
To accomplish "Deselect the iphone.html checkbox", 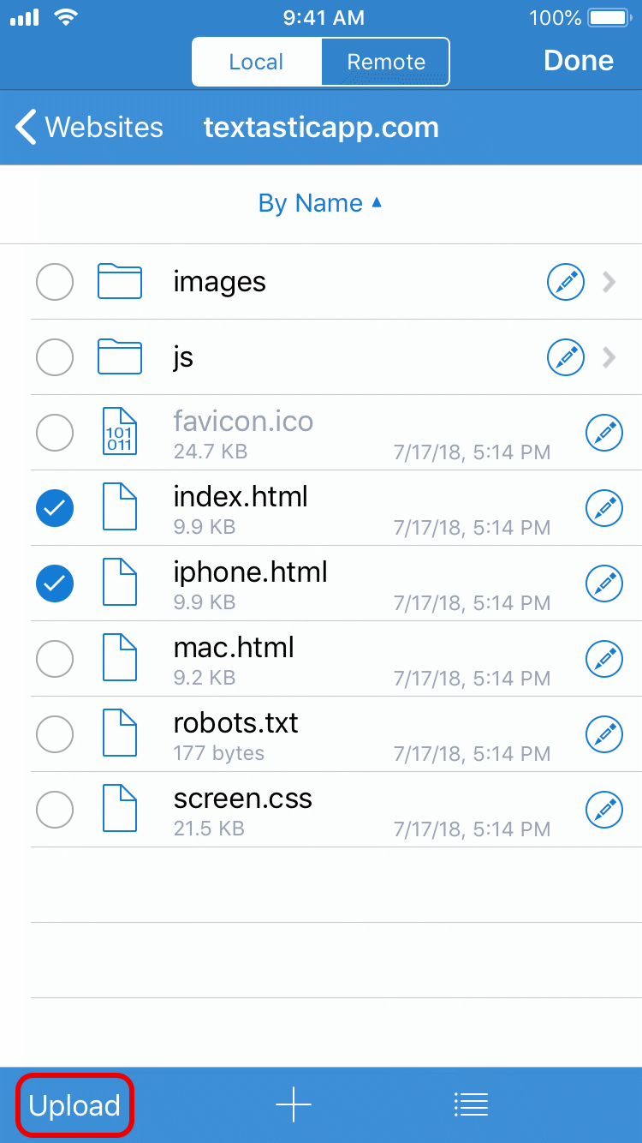I will 55,583.
